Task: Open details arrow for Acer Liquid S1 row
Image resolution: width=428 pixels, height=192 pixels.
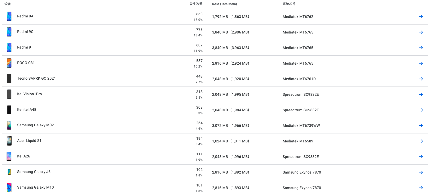Action: [x=421, y=141]
